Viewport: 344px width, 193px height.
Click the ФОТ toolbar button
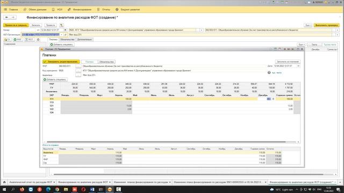(29, 39)
